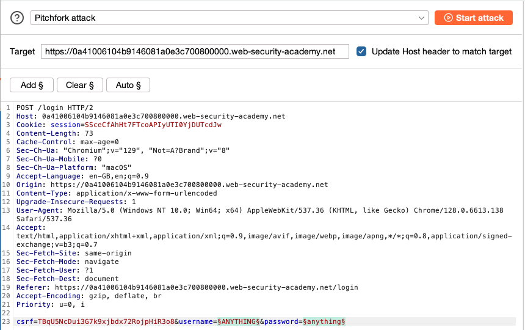This screenshot has width=525, height=330.
Task: Click the Origin header line
Action: click(x=172, y=185)
